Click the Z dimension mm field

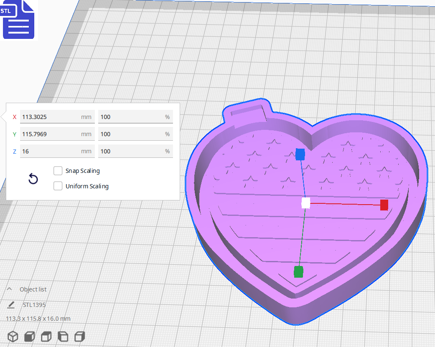(x=50, y=151)
